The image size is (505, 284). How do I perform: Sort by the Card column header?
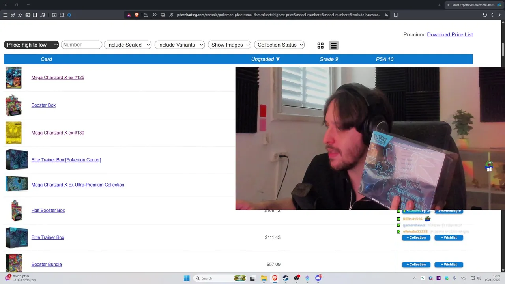[46, 59]
